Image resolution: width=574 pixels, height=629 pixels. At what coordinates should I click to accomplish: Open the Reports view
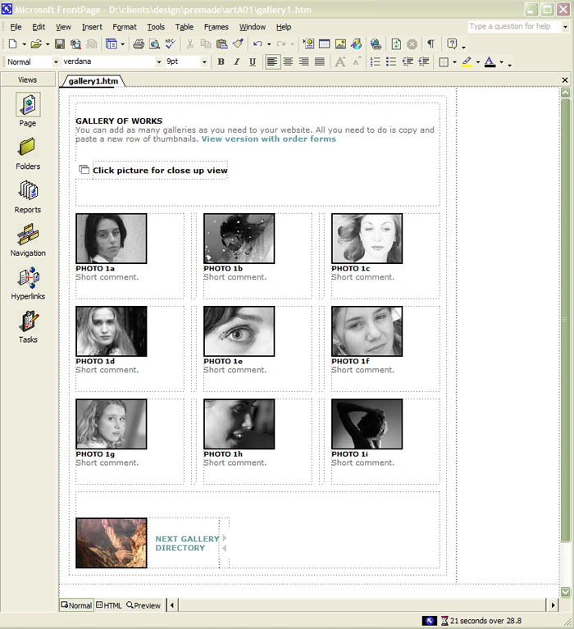pyautogui.click(x=28, y=196)
